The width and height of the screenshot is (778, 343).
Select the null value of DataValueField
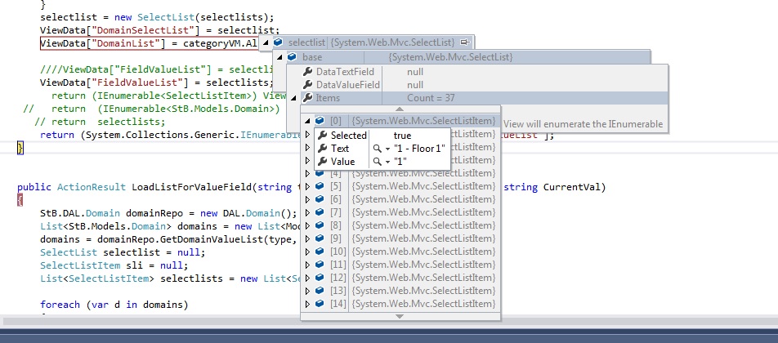point(415,85)
